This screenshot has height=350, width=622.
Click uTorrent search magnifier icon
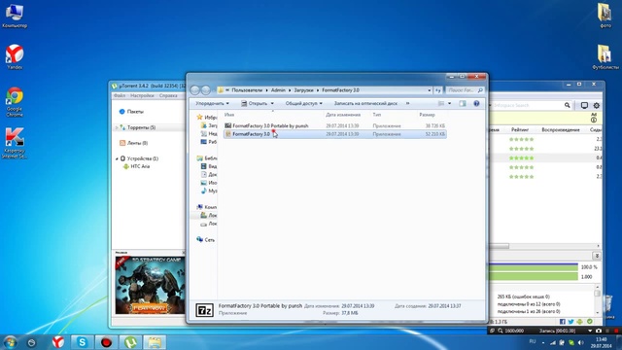568,105
